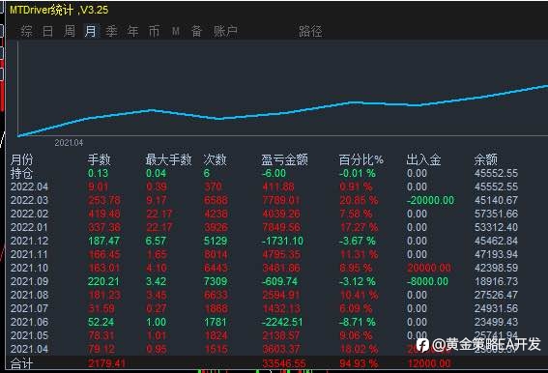Click the active 月 monthly tab

click(91, 32)
